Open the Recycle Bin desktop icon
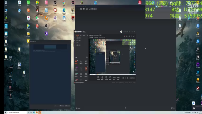Screen dimensions: 202x114 6,3
